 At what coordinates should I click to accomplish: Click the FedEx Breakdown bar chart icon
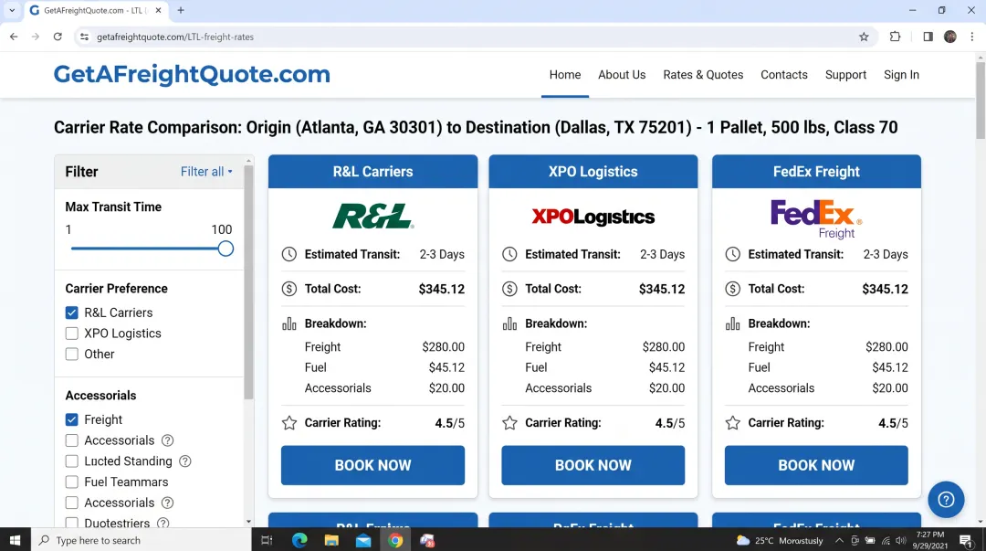[732, 323]
